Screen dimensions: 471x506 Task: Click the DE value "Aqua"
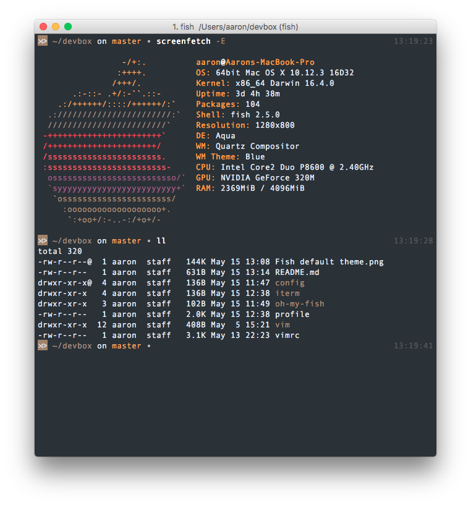[x=226, y=136]
